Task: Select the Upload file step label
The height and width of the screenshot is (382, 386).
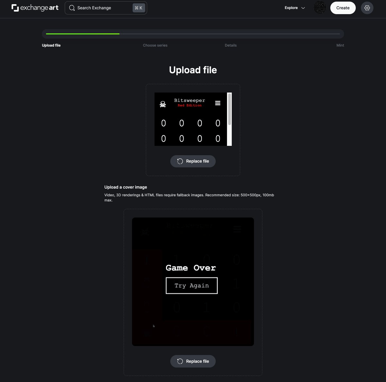Action: (x=51, y=45)
